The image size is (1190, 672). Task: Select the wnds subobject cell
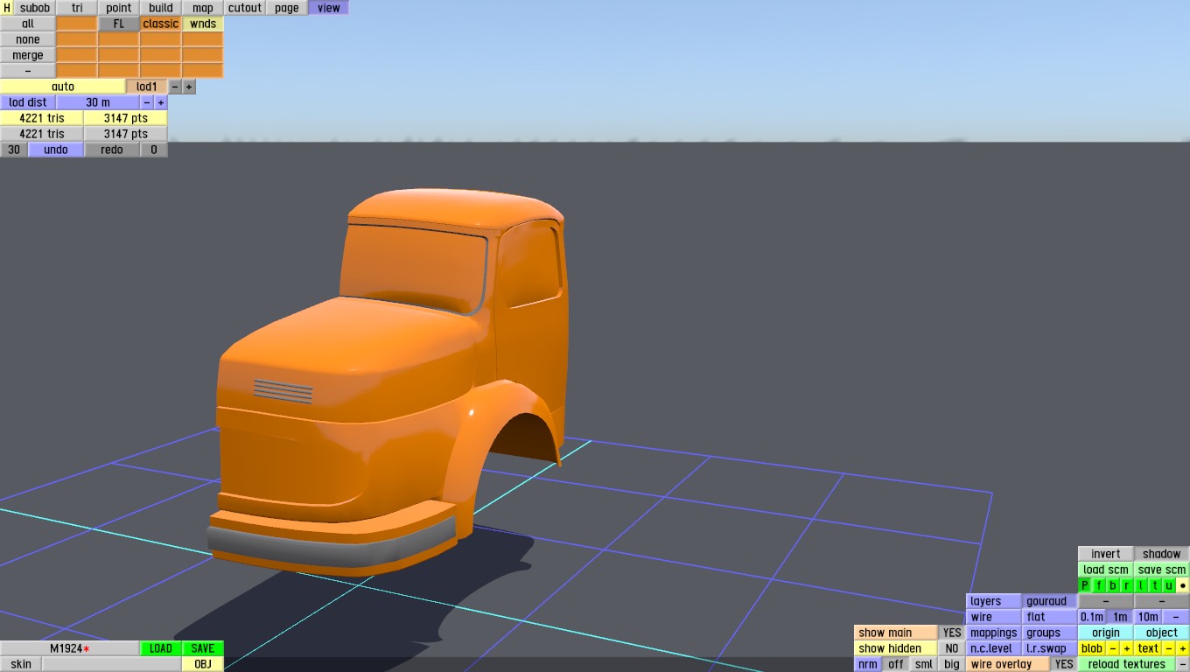pos(203,24)
